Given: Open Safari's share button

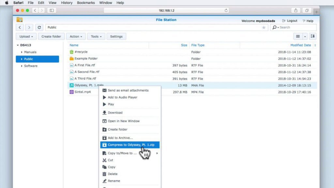Looking at the screenshot, I should click(x=296, y=10).
